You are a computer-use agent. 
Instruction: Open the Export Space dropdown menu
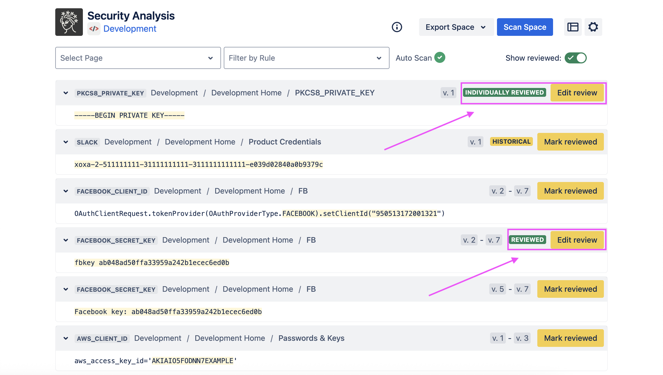pos(456,27)
